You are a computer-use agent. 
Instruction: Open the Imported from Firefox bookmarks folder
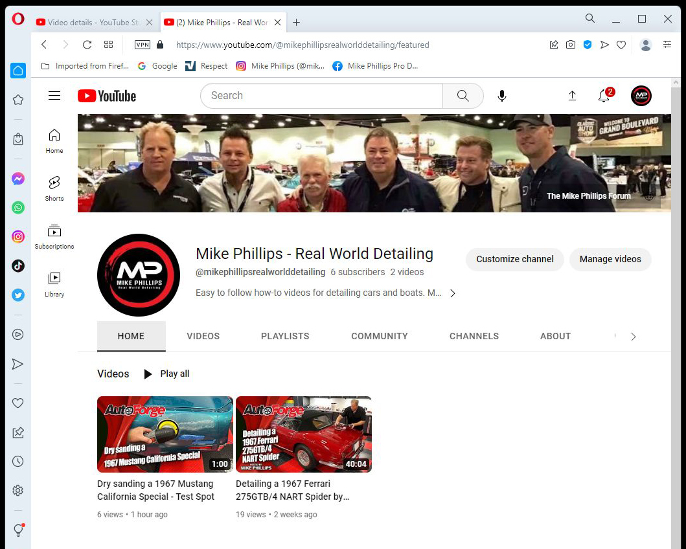click(x=85, y=66)
